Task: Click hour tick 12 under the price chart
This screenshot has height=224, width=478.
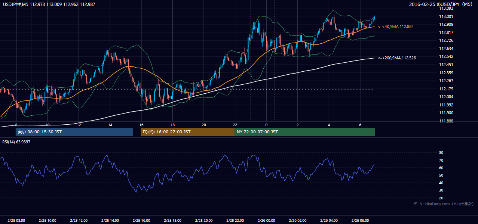Action: coord(79,125)
